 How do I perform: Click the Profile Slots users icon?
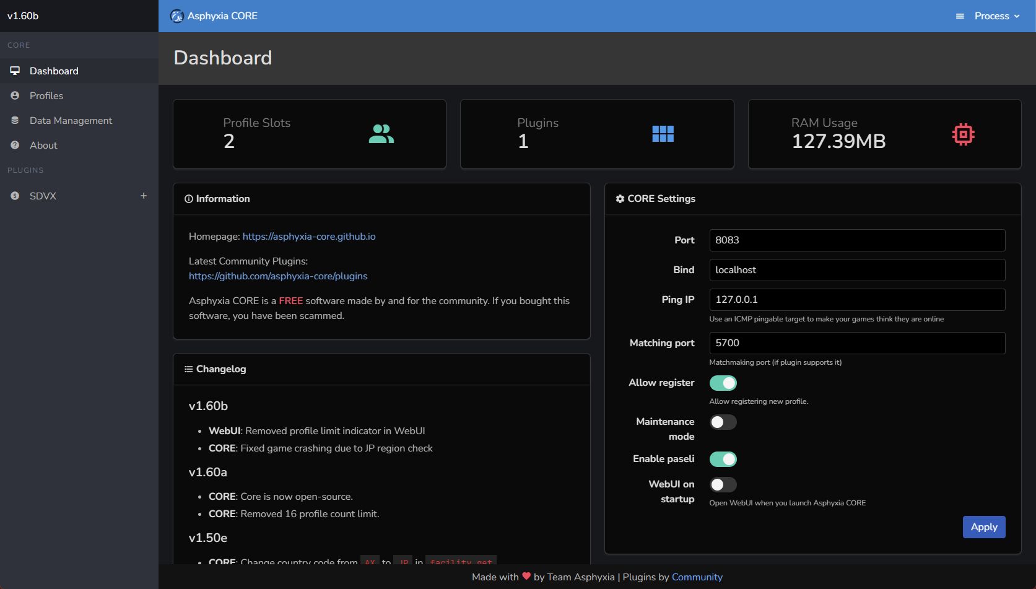point(381,134)
